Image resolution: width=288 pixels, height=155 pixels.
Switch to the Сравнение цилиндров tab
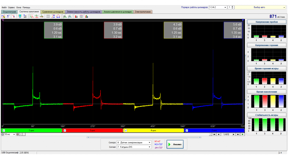[x=53, y=12]
